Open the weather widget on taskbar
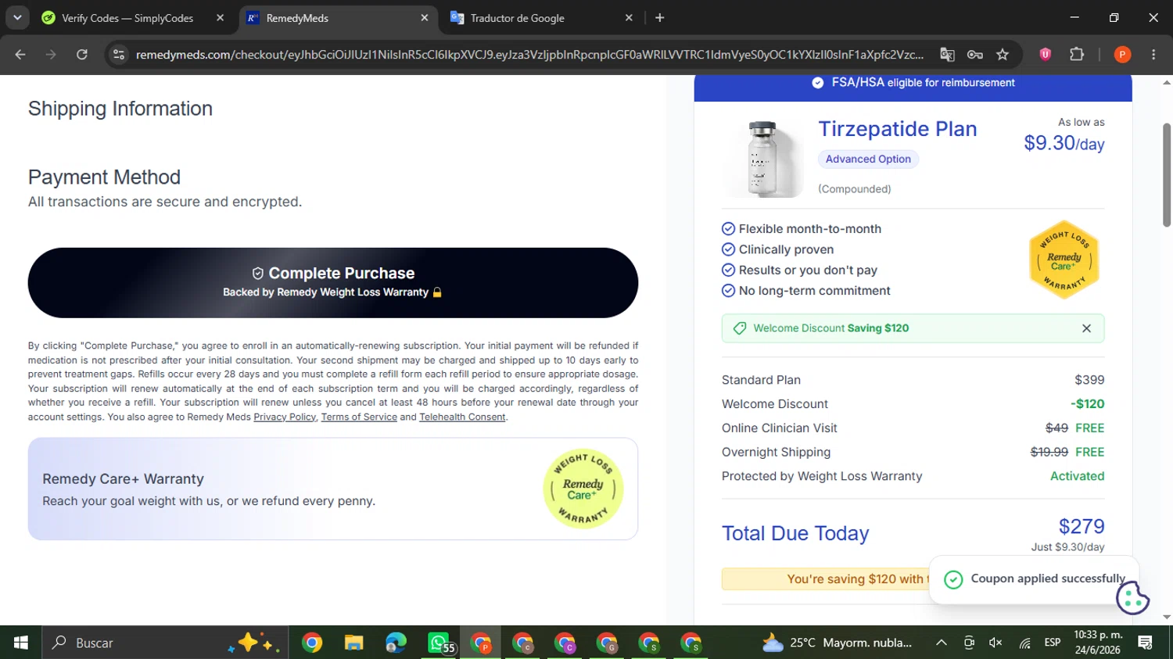 pos(837,643)
